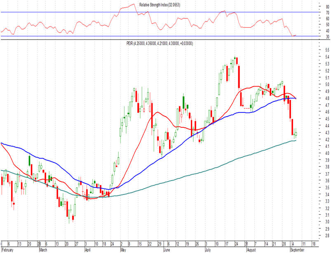Click the 4.0 price axis label
Viewport: 331px width, 253px height.
tap(327, 153)
